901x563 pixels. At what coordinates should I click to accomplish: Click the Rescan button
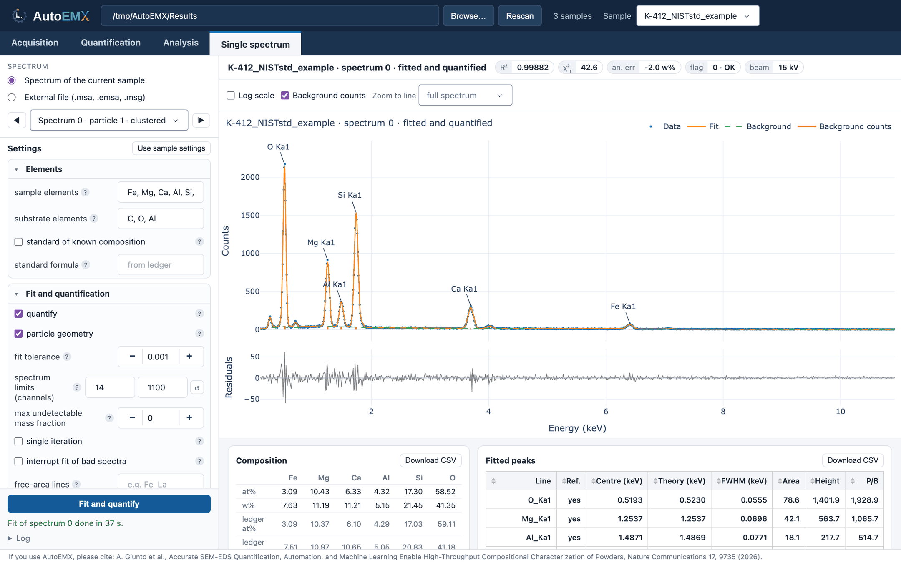520,16
